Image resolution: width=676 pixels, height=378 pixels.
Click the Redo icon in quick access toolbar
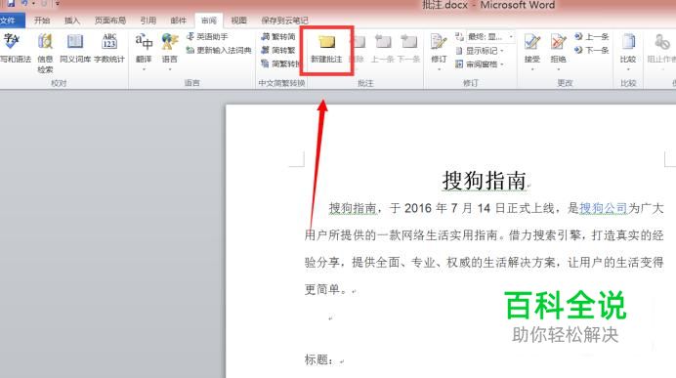(x=44, y=4)
